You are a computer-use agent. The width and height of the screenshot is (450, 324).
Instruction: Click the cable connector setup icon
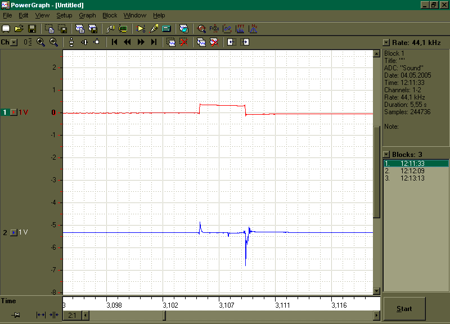(110, 29)
